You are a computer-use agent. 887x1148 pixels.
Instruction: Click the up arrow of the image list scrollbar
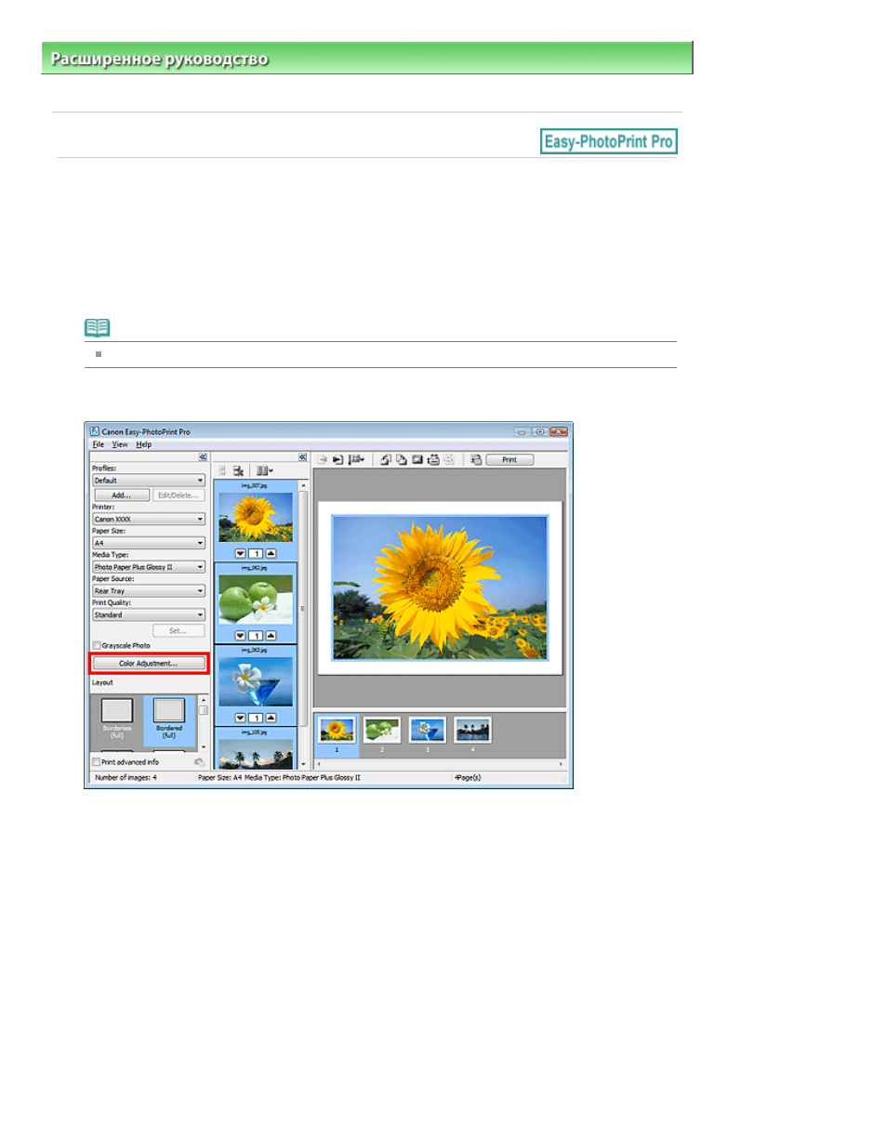[x=303, y=485]
